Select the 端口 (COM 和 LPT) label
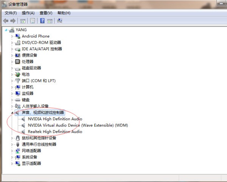Viewport: 227px width, 182px height. tap(39, 81)
